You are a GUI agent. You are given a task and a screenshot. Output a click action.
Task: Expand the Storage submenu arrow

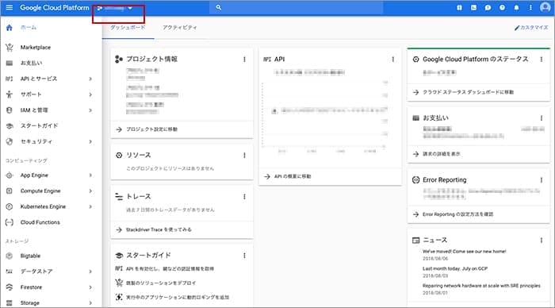click(90, 303)
